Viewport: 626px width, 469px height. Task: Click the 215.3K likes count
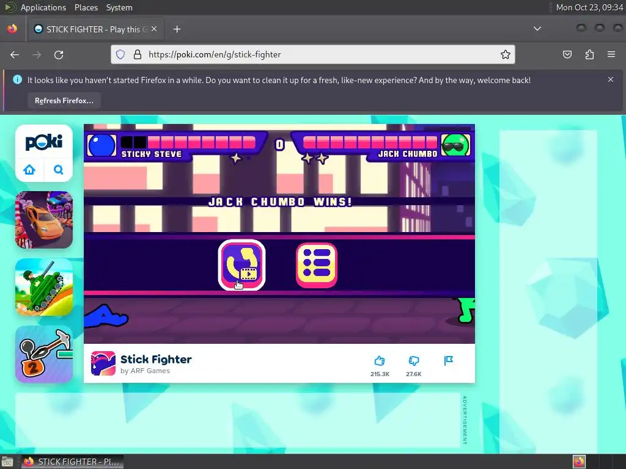380,374
